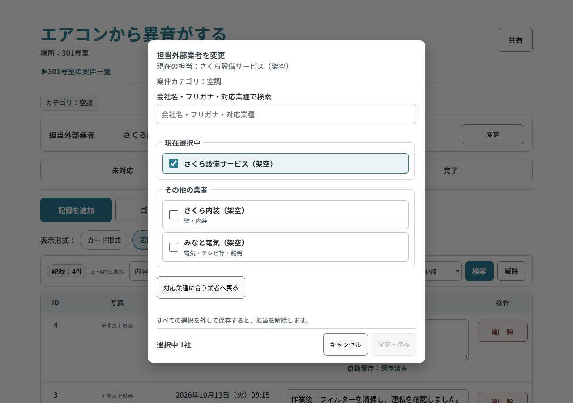Viewport: 573px width, 403px height.
Task: Click the note textarea for record 3
Action: 377,396
